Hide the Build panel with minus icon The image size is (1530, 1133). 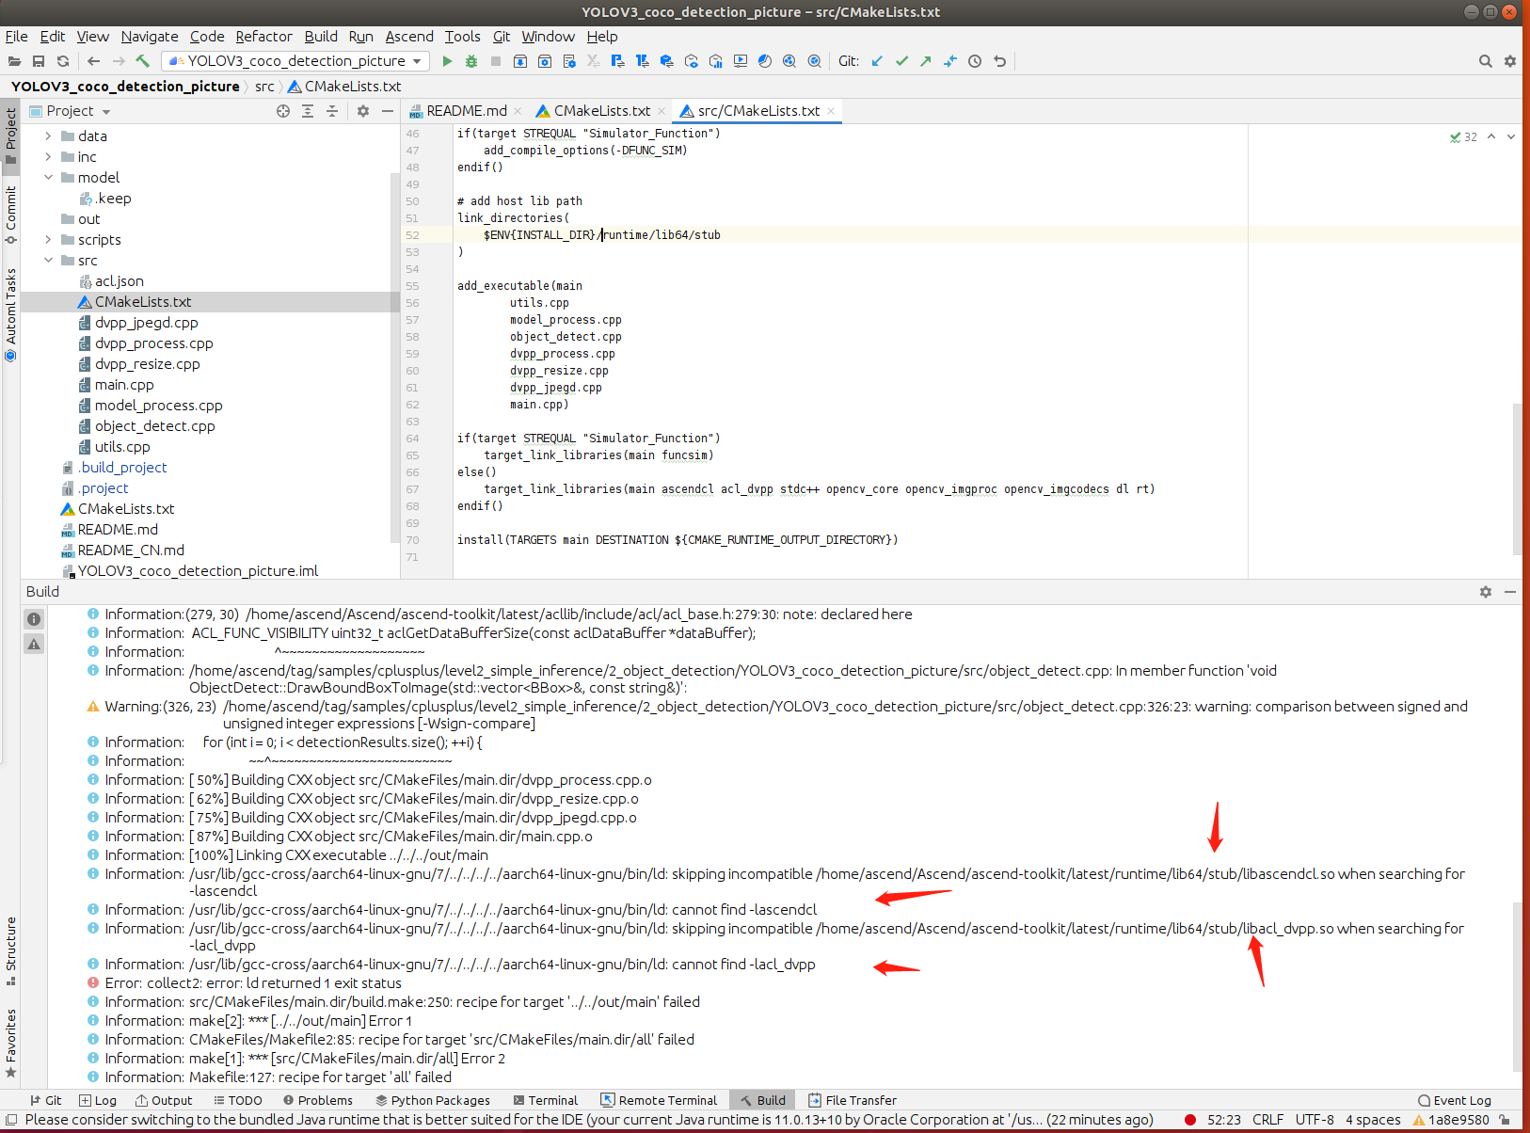(1510, 592)
